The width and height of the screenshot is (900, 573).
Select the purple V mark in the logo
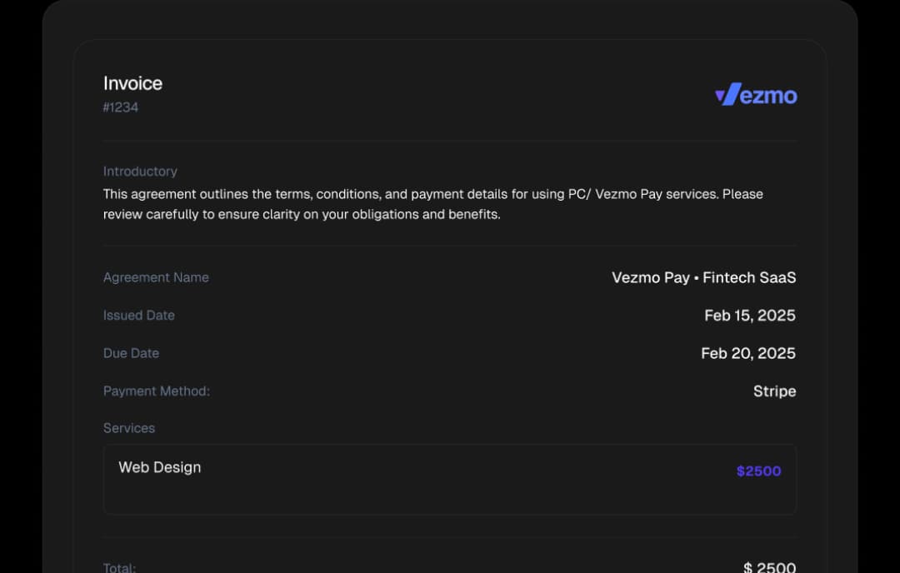(723, 95)
